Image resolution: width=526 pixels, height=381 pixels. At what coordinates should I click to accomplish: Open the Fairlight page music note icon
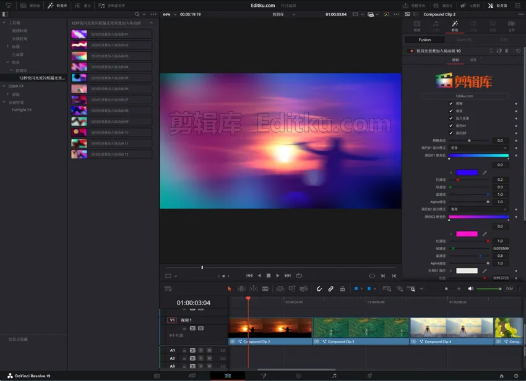334,376
